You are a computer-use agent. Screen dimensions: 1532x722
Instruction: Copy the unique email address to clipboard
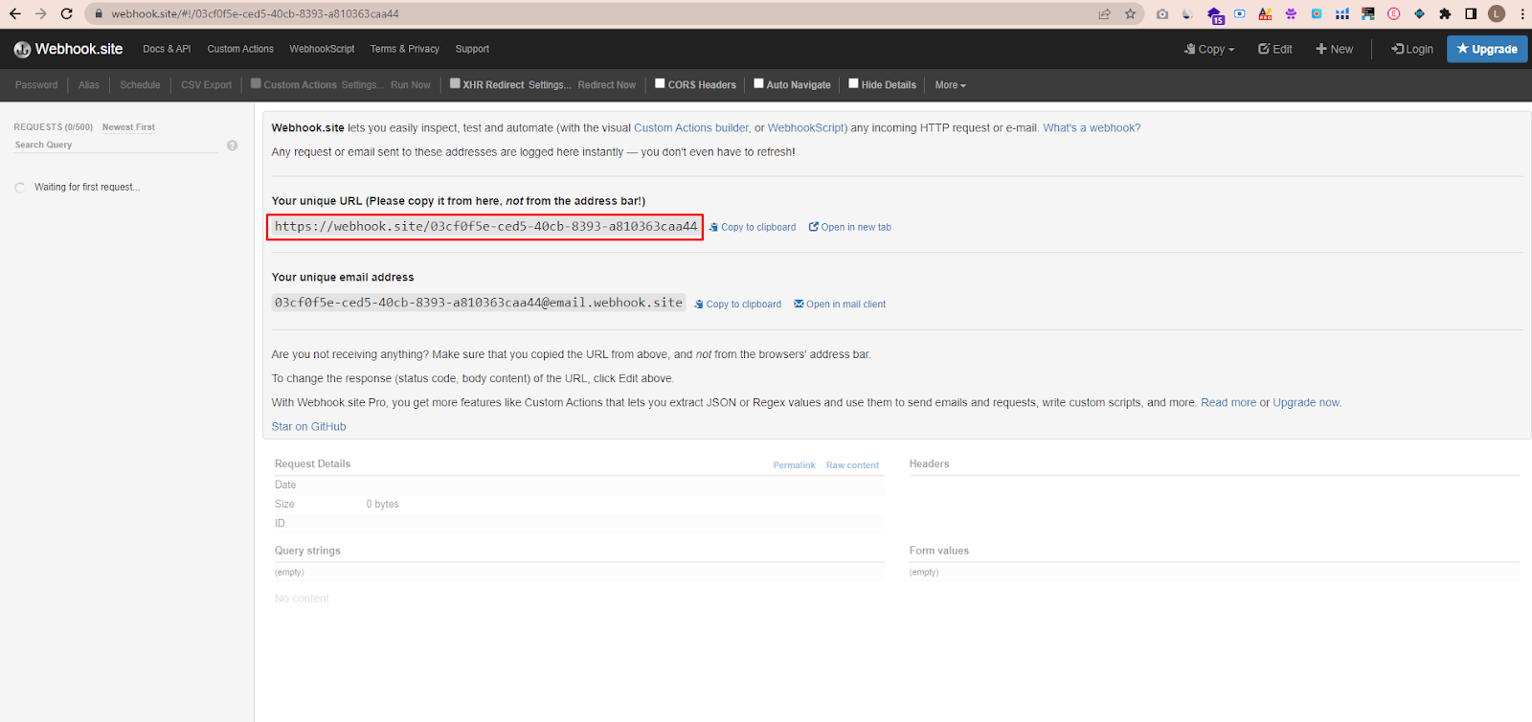(x=738, y=305)
